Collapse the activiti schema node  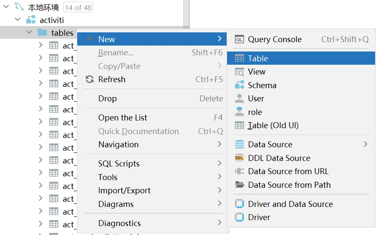pos(18,20)
